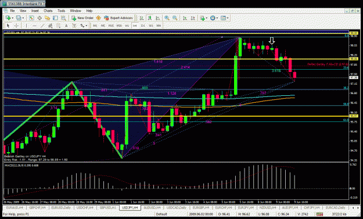Select the Crosshair tool

click(16, 26)
